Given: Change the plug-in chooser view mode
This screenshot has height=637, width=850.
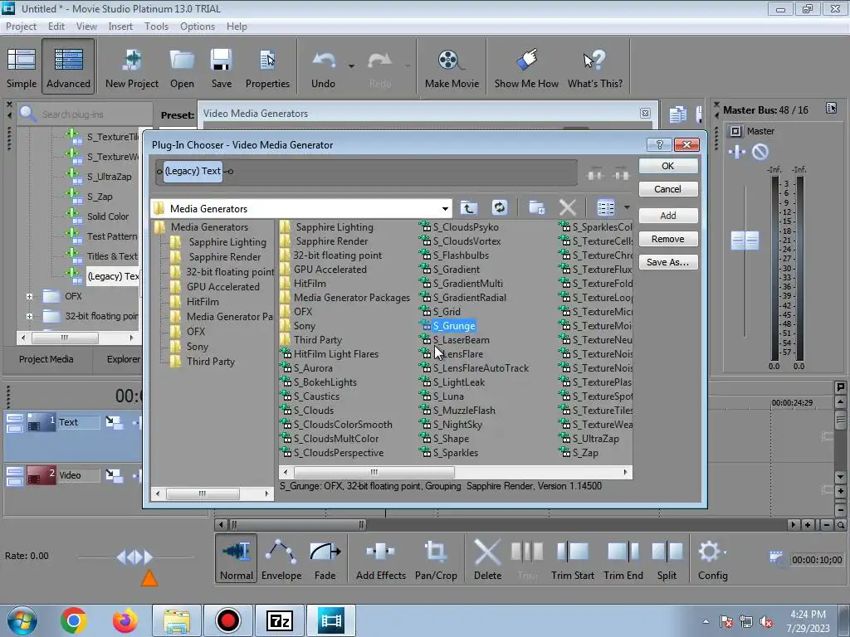Looking at the screenshot, I should click(606, 207).
